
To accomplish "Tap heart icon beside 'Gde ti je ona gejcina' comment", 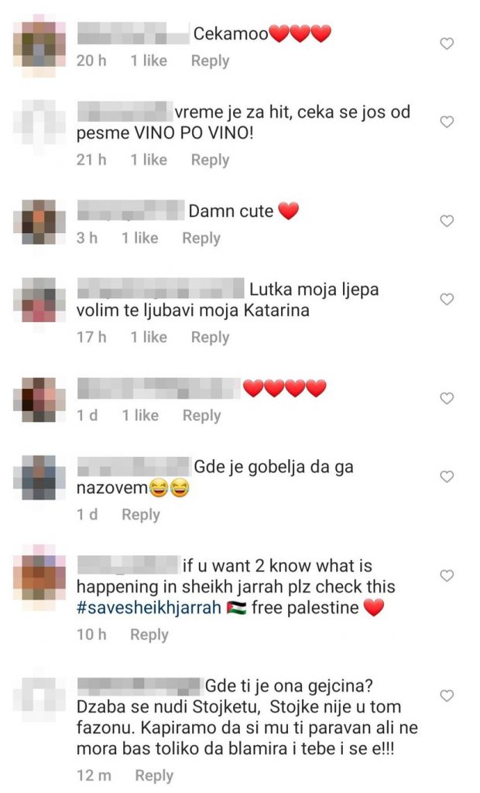I will [x=447, y=696].
